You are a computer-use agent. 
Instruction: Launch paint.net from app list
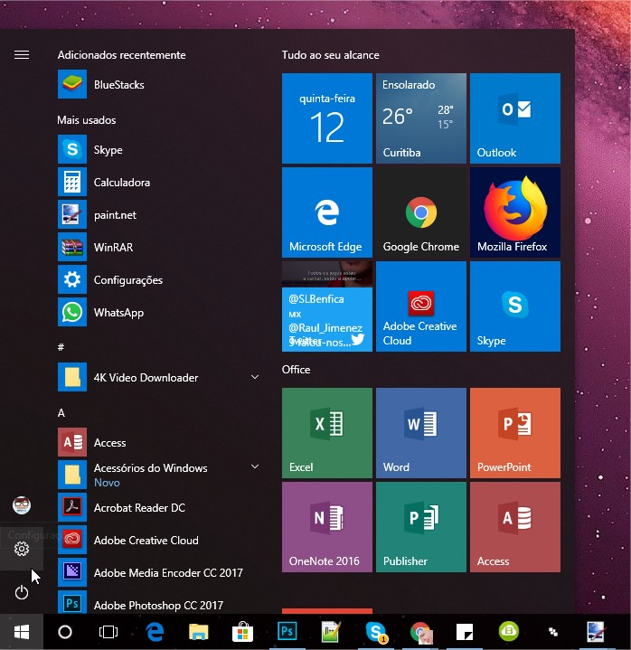(x=157, y=215)
